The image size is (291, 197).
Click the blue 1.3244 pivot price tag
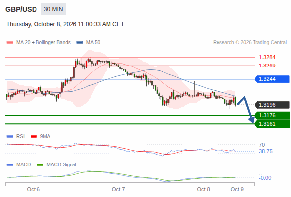[272, 79]
